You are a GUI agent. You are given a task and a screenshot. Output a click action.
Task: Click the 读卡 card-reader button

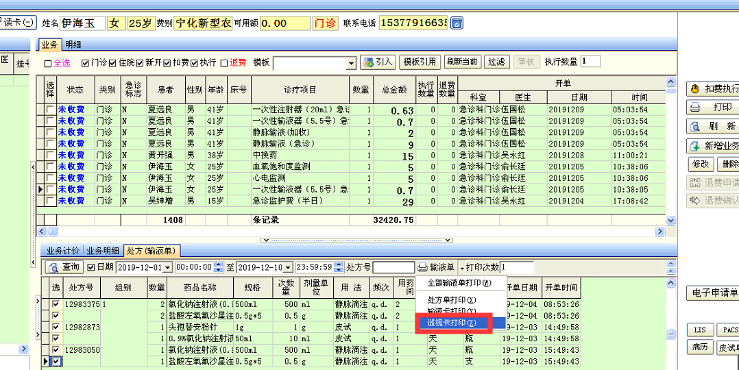18,22
